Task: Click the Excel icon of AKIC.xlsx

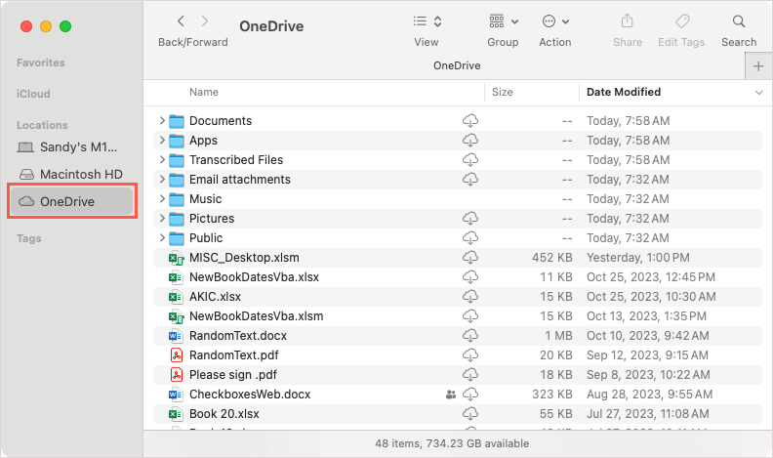Action: (x=176, y=297)
